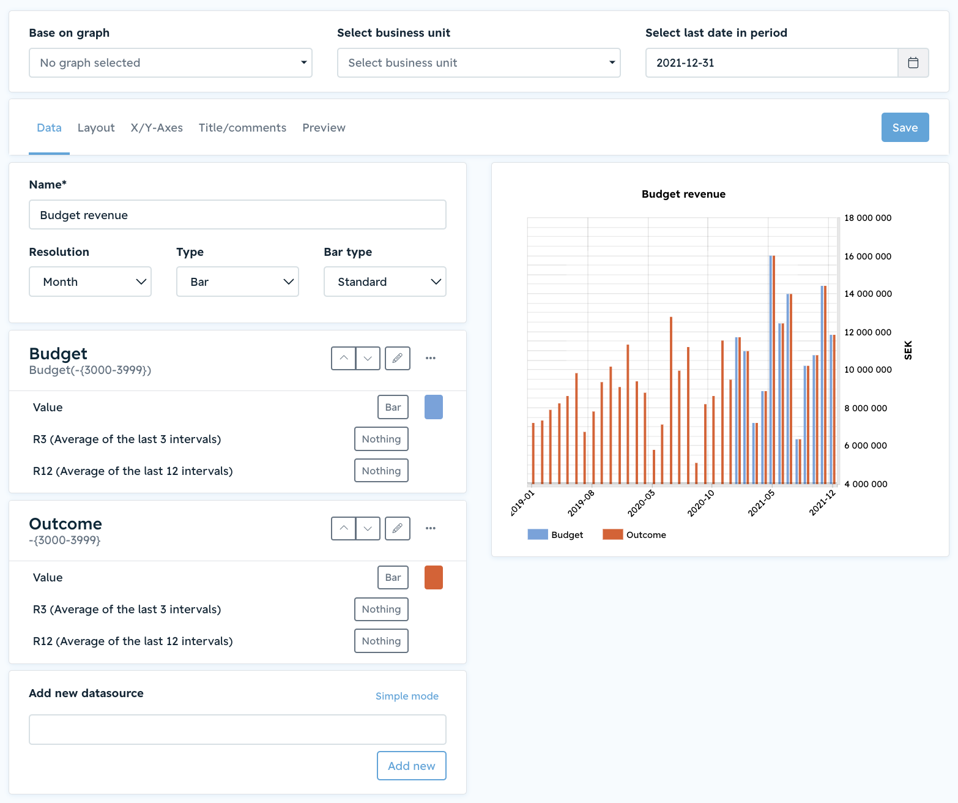This screenshot has width=958, height=803.
Task: Move Outcome datasource up
Action: [344, 528]
